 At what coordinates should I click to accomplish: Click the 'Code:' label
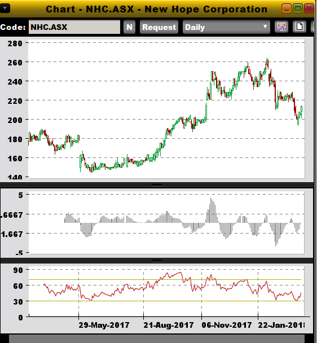click(x=12, y=27)
